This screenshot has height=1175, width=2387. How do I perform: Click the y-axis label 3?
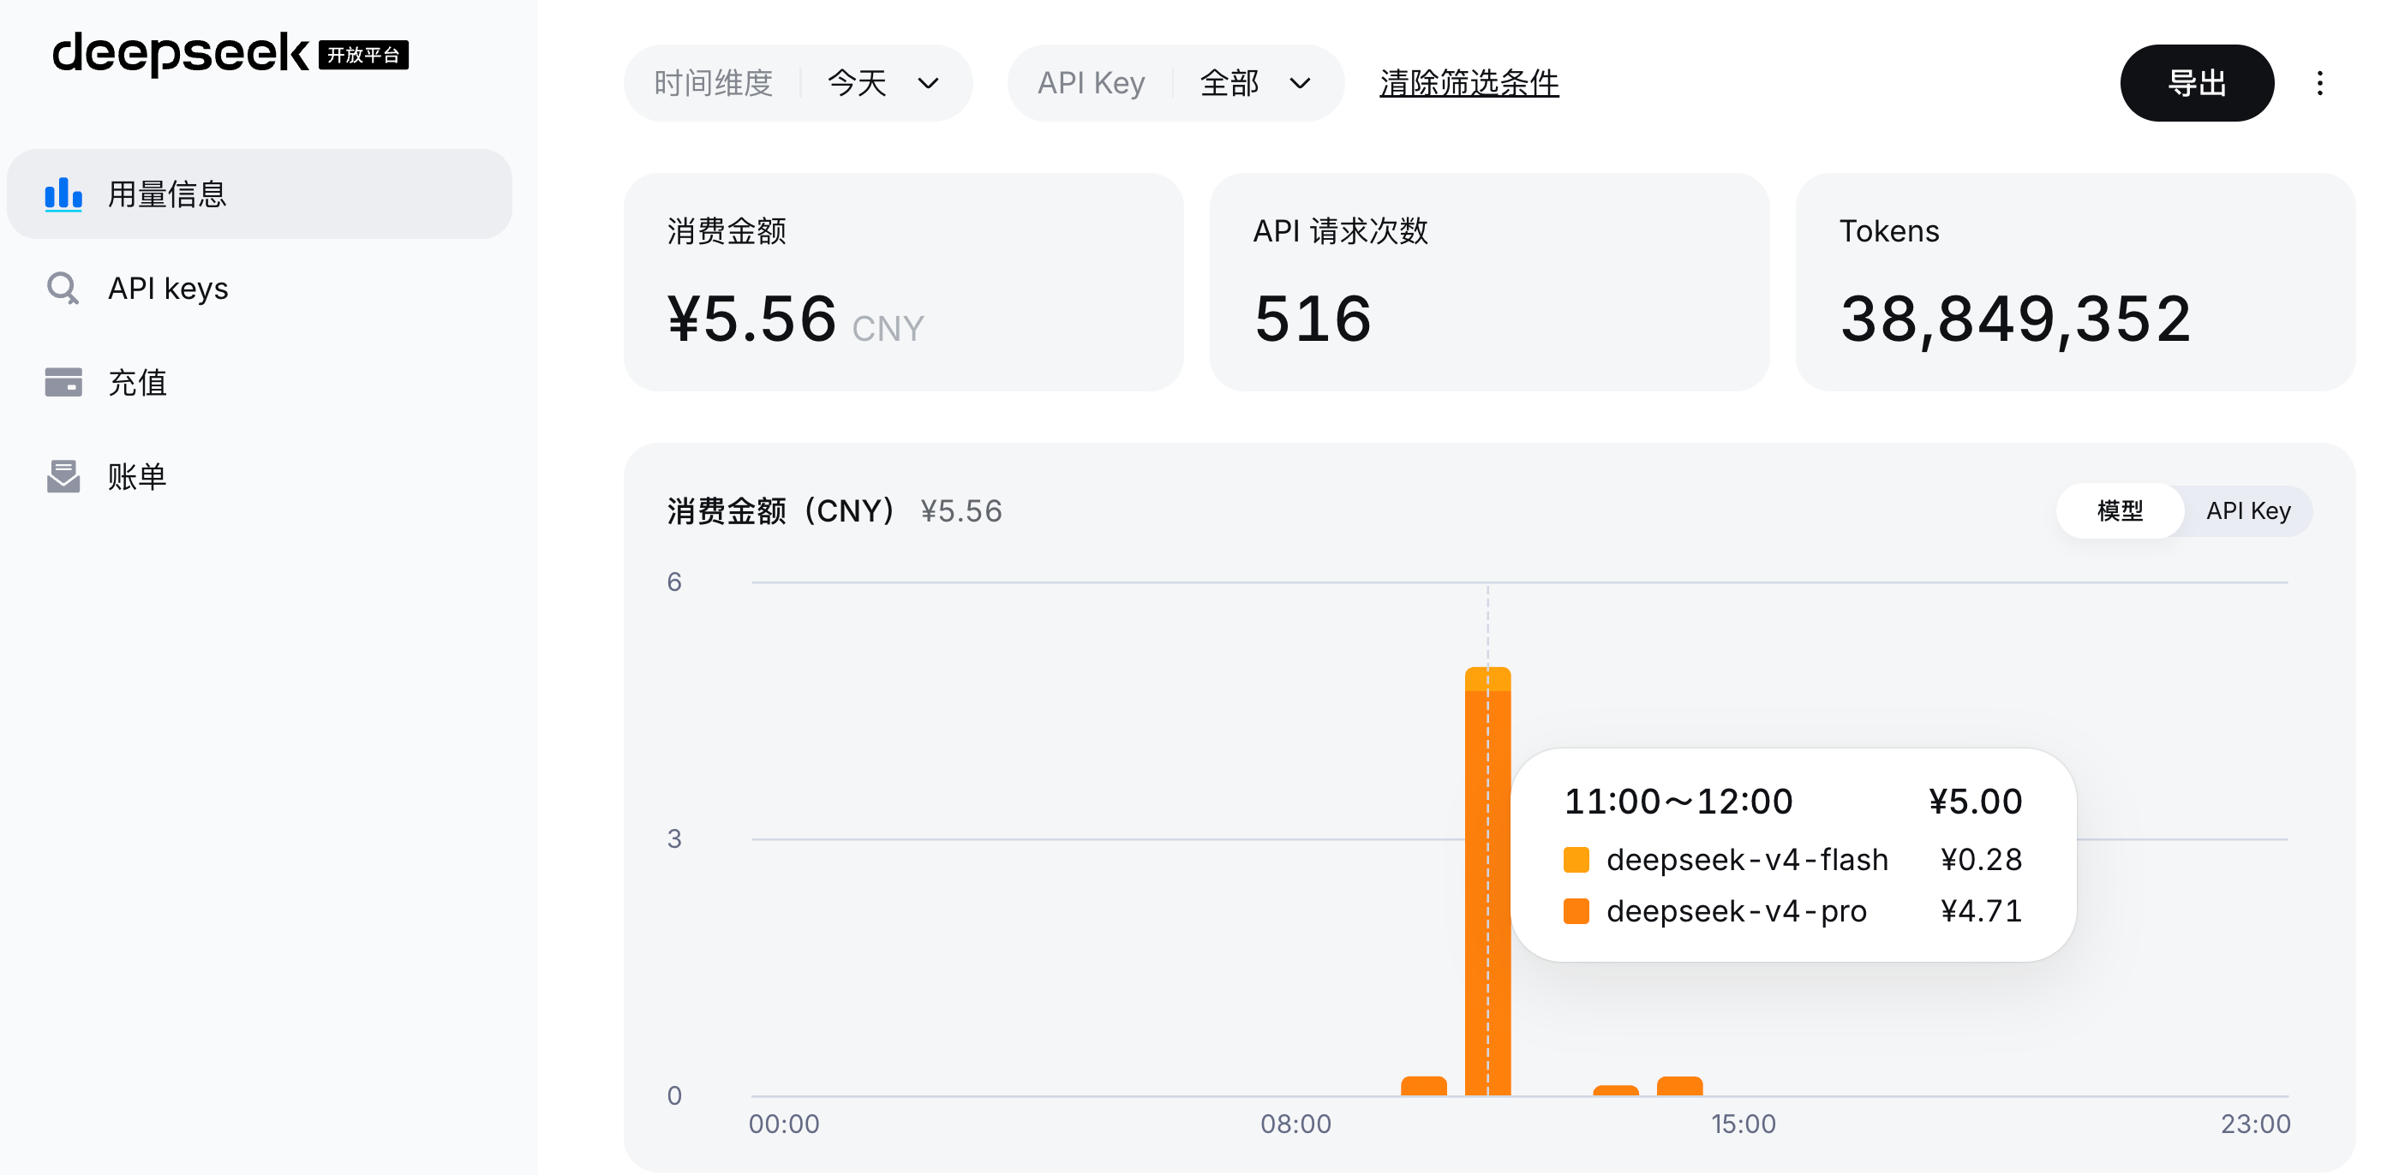pyautogui.click(x=674, y=839)
